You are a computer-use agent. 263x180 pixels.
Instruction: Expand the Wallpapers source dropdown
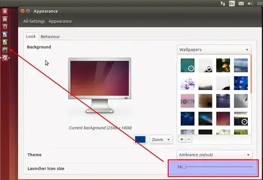[214, 50]
